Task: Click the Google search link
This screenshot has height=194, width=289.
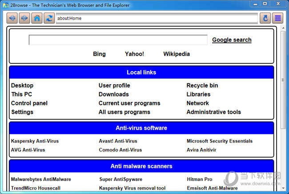Action: click(x=232, y=40)
